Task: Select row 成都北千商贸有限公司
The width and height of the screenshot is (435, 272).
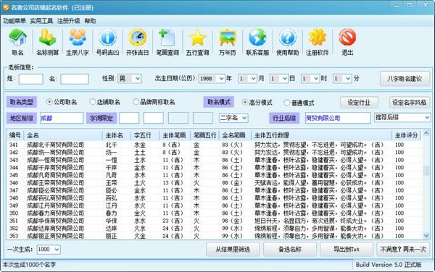Action: pos(214,145)
